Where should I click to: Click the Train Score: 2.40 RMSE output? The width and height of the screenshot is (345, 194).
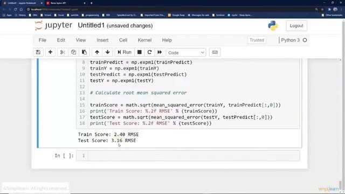pos(108,134)
